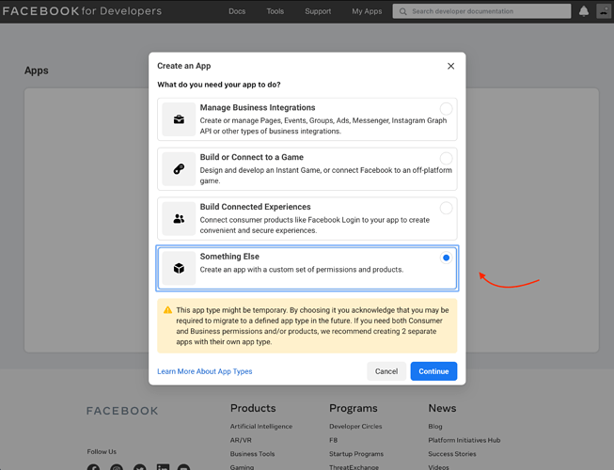Select Build or Connect to a Game radio
This screenshot has height=470, width=614.
click(446, 159)
